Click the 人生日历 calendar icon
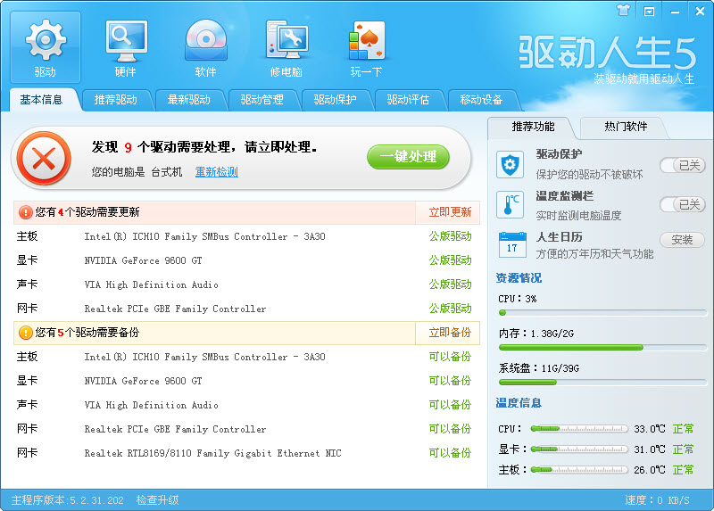Screen dimensions: 714x511 click(512, 244)
